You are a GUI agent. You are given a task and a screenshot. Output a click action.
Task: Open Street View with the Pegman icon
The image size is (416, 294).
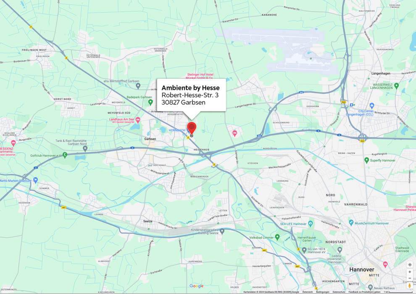[x=410, y=286]
